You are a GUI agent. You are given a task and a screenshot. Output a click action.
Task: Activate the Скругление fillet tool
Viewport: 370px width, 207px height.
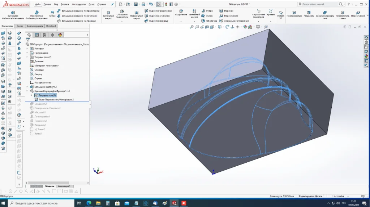(181, 13)
